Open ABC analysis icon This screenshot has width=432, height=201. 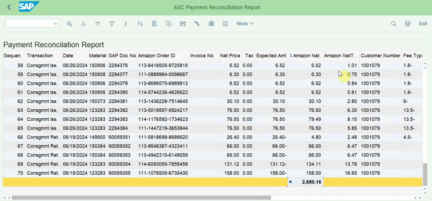(197, 24)
